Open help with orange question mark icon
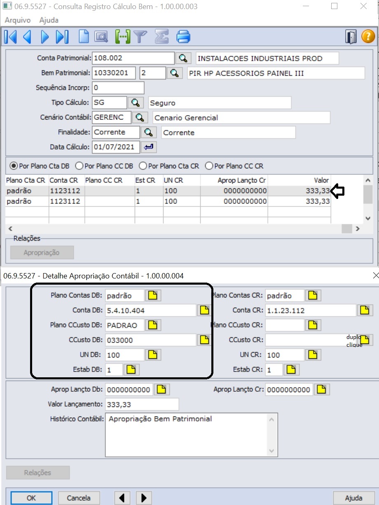 (368, 37)
